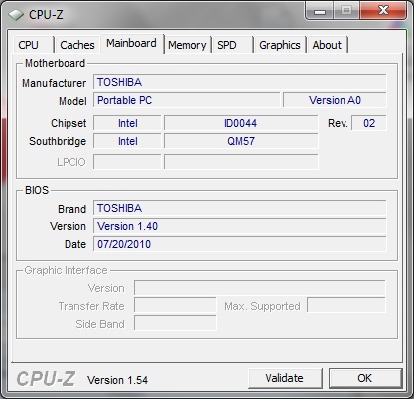Viewport: 414px width, 399px height.
Task: Switch to the Graphics tab
Action: pos(280,45)
